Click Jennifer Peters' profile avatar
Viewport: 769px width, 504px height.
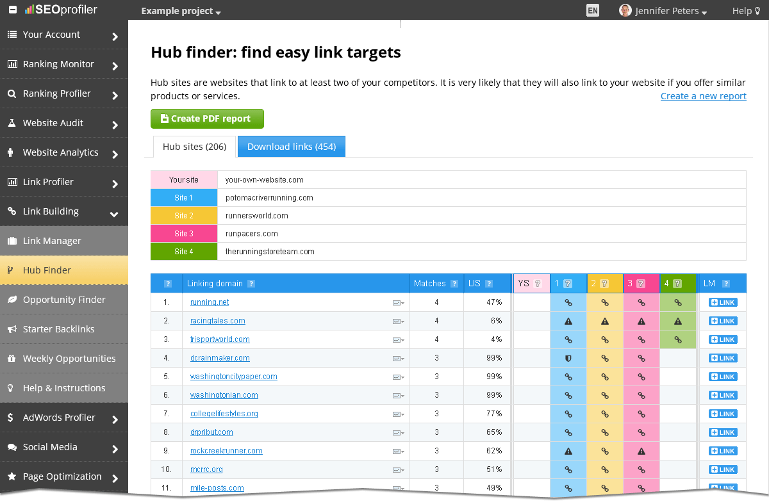point(625,10)
